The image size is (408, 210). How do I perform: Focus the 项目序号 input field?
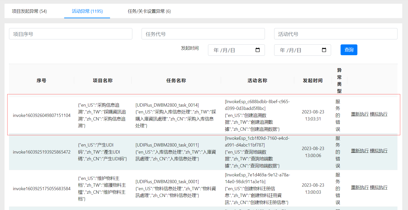[71, 34]
